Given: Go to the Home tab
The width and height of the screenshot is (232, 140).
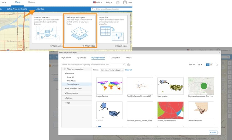Looking at the screenshot, I should pyautogui.click(x=3, y=2).
